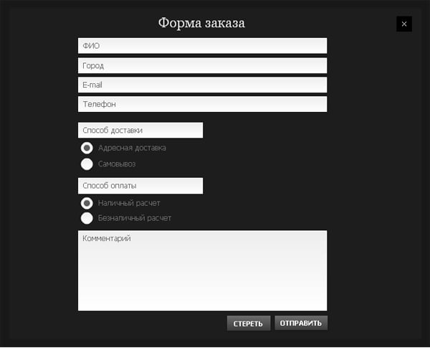
Task: Close the order form with the X icon
Action: [x=404, y=24]
